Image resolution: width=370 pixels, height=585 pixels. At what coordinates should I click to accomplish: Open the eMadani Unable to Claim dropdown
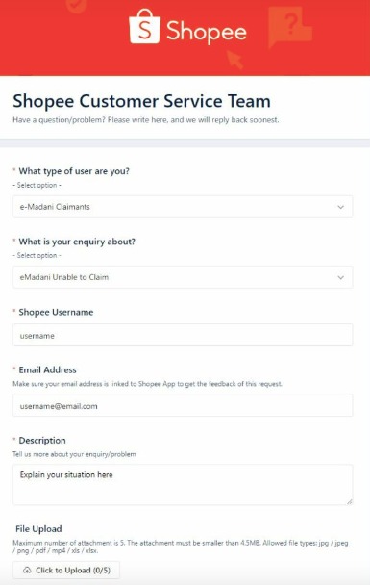183,277
